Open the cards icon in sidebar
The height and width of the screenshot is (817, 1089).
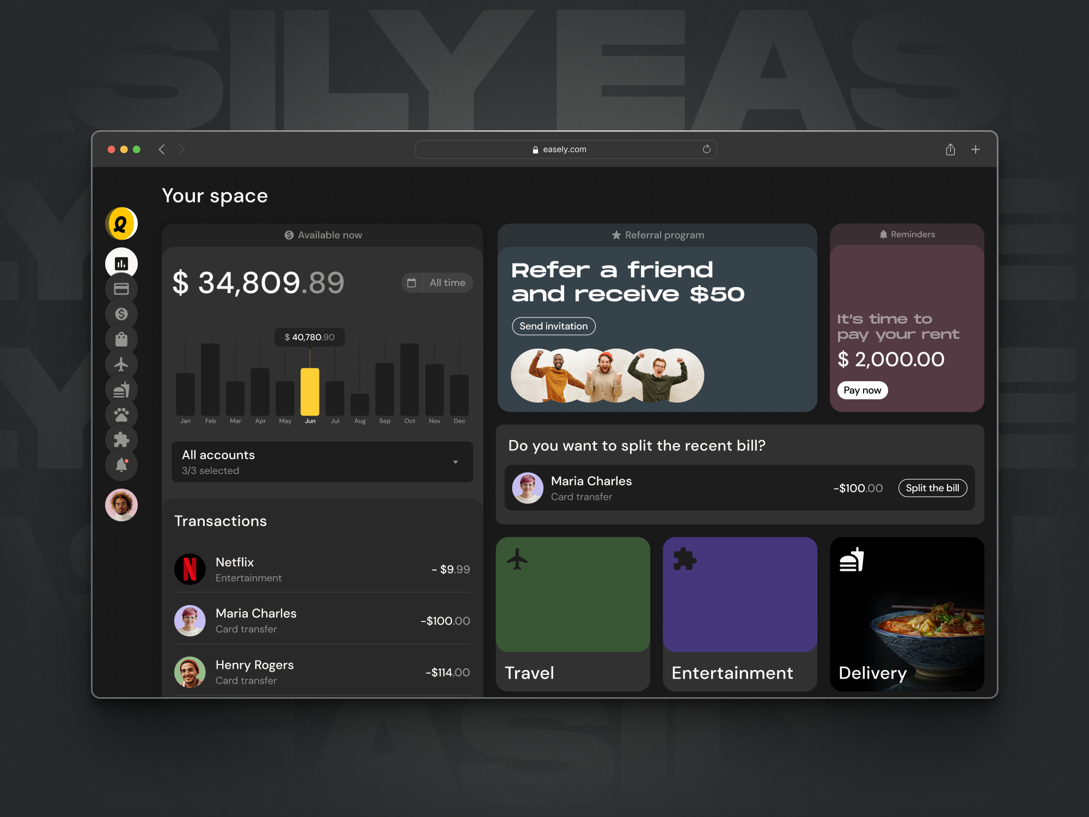pyautogui.click(x=121, y=289)
